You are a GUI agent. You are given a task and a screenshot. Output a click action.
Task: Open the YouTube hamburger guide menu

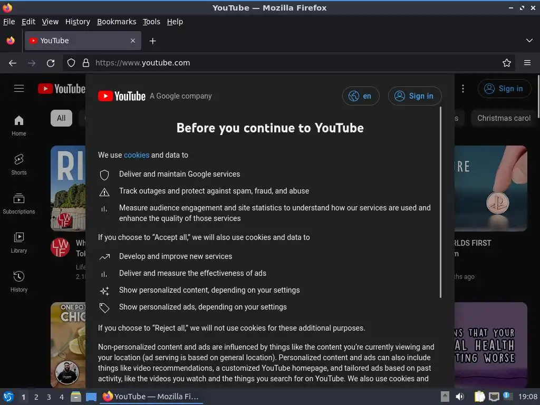[x=19, y=89]
